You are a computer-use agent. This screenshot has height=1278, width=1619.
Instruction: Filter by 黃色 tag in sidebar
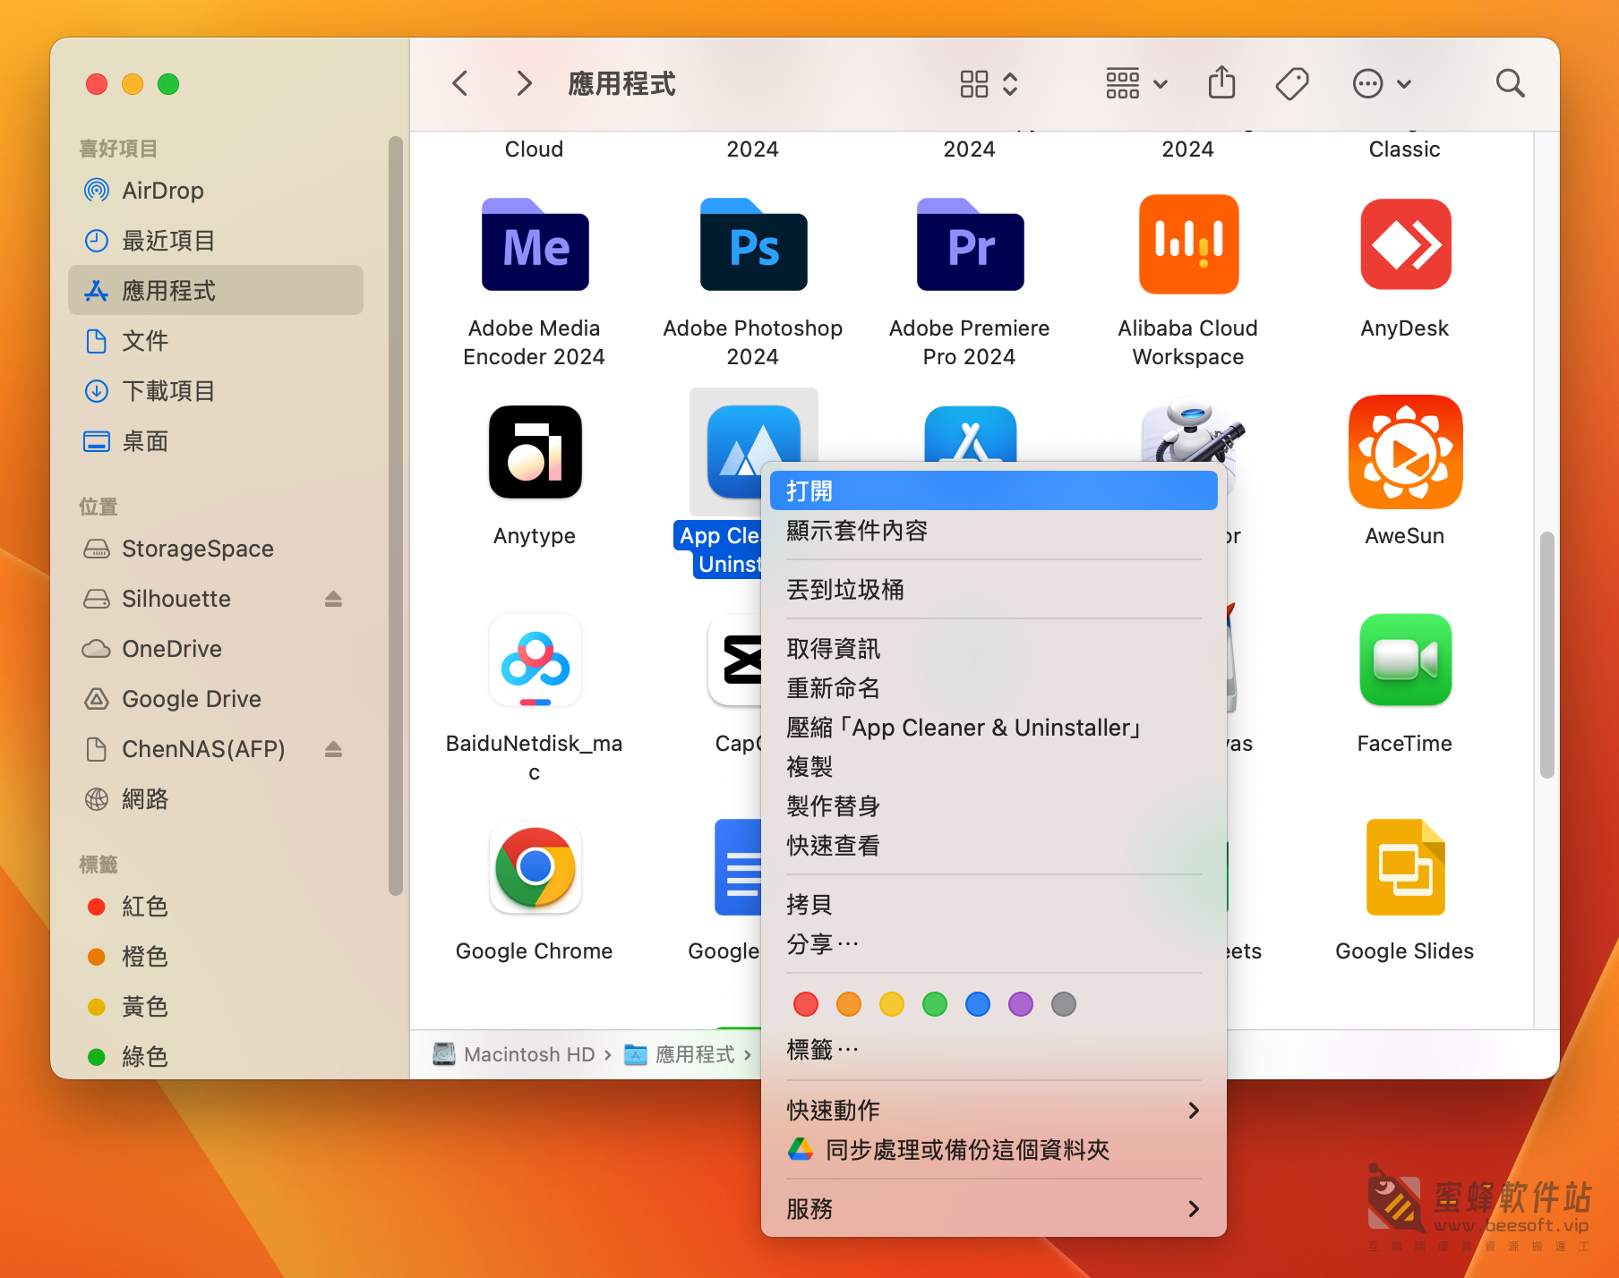(x=216, y=1007)
